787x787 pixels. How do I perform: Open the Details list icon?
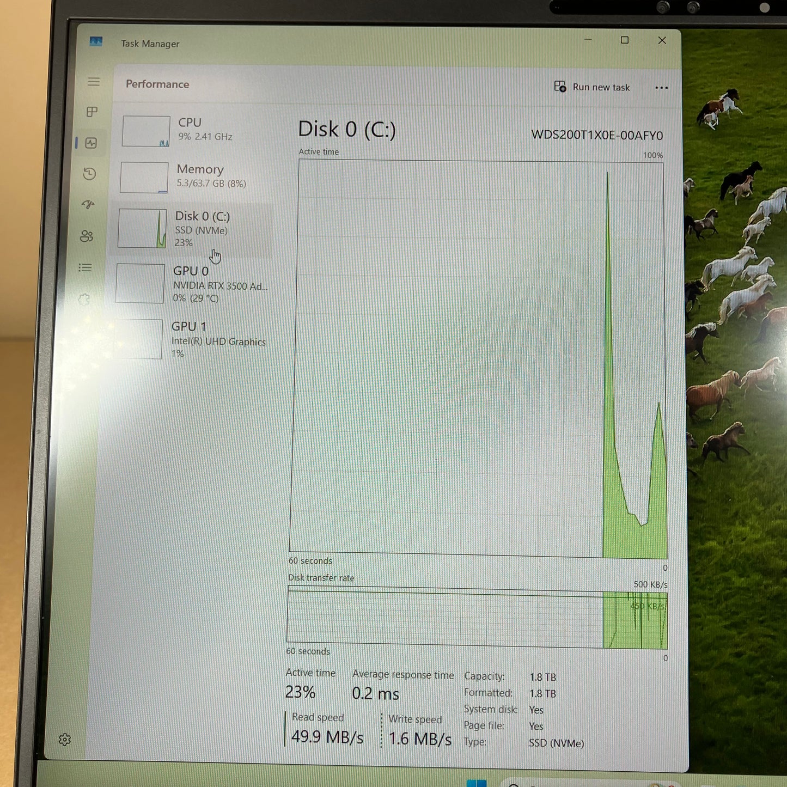coord(84,267)
